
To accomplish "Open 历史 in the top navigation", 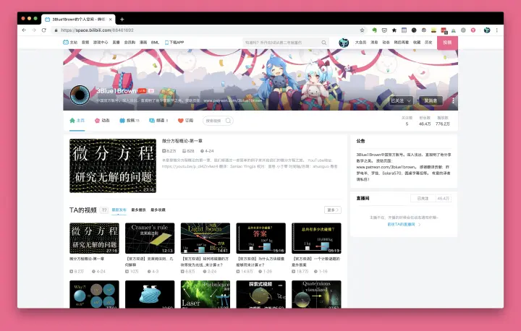I will pyautogui.click(x=428, y=43).
